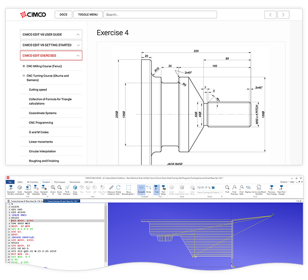Open the G and M Codes page
The width and height of the screenshot is (308, 280).
(x=39, y=132)
